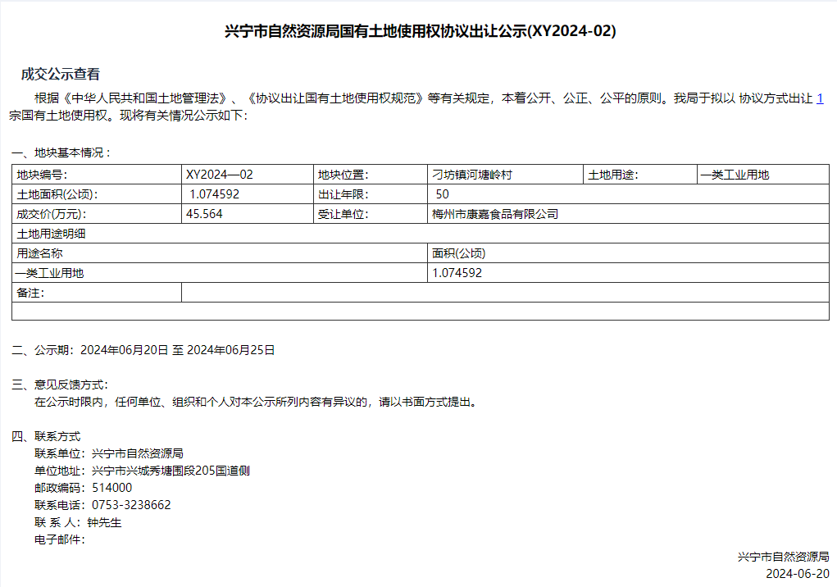Click the empty 备注 remarks field
The image size is (837, 587).
pos(504,293)
